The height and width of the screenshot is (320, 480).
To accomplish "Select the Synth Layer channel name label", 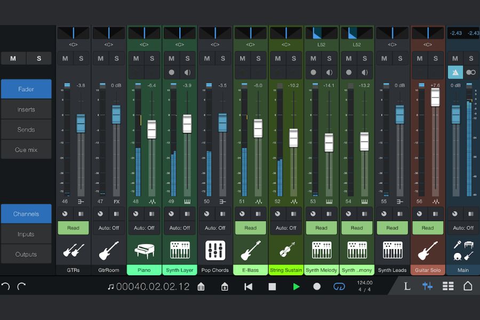I will point(180,270).
